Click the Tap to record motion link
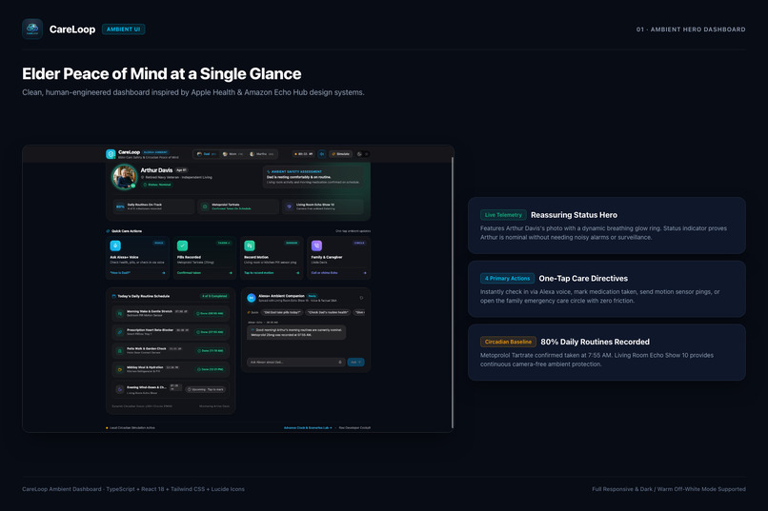Viewport: 768px width, 511px height. click(259, 273)
